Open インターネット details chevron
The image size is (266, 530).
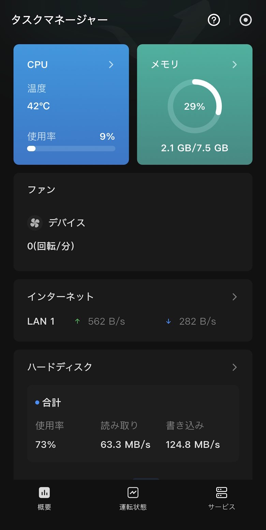tap(235, 297)
